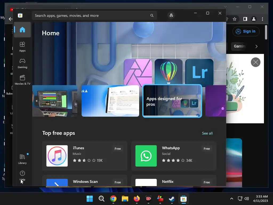This screenshot has height=205, width=273.
Task: Select the Apps designed for pros card
Action: 172,101
